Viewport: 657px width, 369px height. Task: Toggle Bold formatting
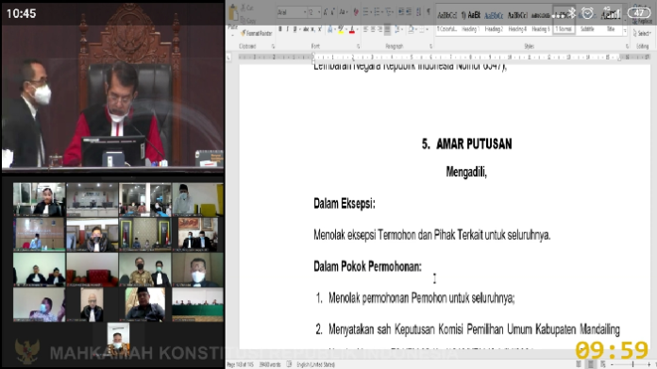point(280,29)
